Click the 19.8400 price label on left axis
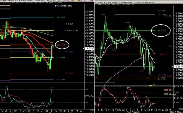This screenshot has height=113, width=183. [x=90, y=42]
